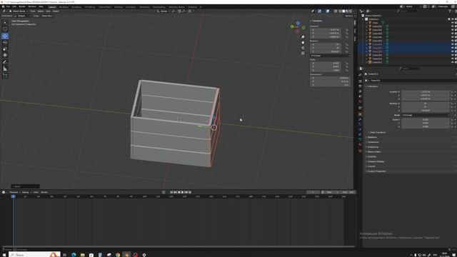Open the Render properties tab icon

tap(360, 81)
